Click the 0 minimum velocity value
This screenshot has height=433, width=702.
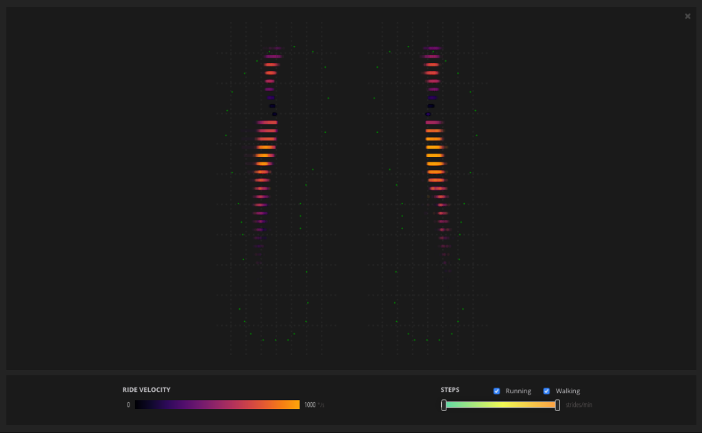(x=128, y=405)
